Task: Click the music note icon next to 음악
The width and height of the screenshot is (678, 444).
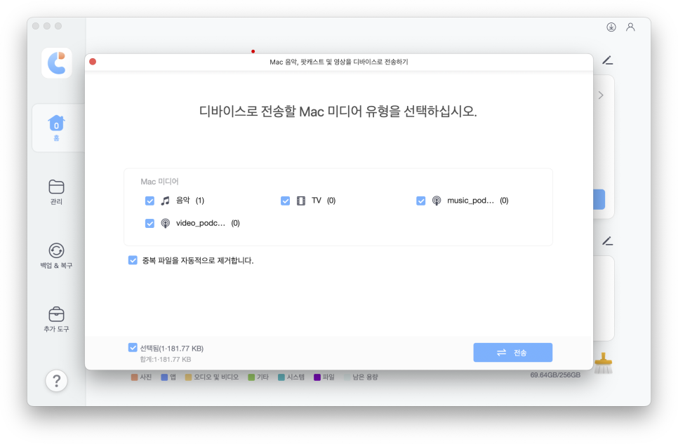Action: [165, 201]
